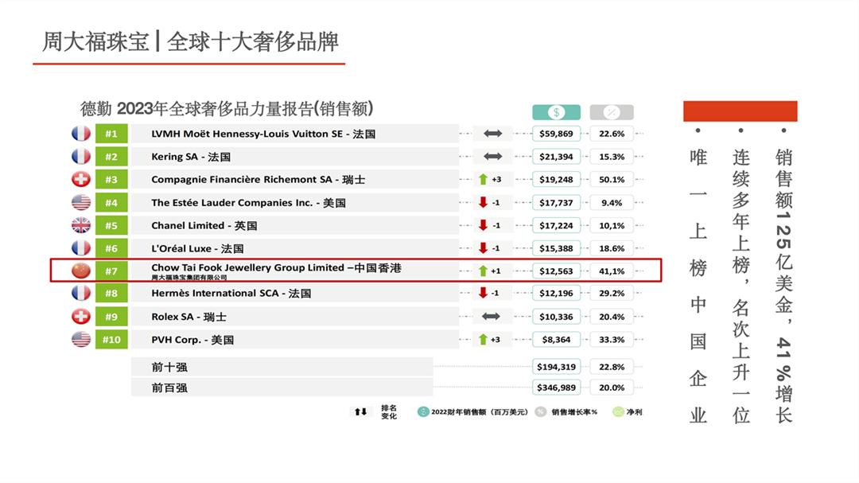Click the legend up-down arrows ranking-change icon

pyautogui.click(x=360, y=411)
